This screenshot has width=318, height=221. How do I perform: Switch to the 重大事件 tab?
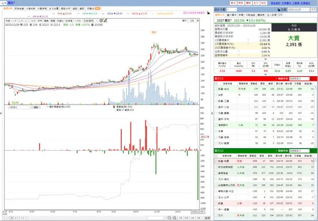(x=231, y=15)
